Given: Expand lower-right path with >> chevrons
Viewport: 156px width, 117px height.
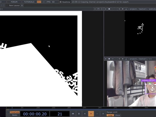Looking at the screenshot, I should (x=150, y=59).
